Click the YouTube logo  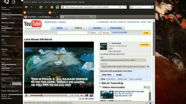[x=33, y=25]
